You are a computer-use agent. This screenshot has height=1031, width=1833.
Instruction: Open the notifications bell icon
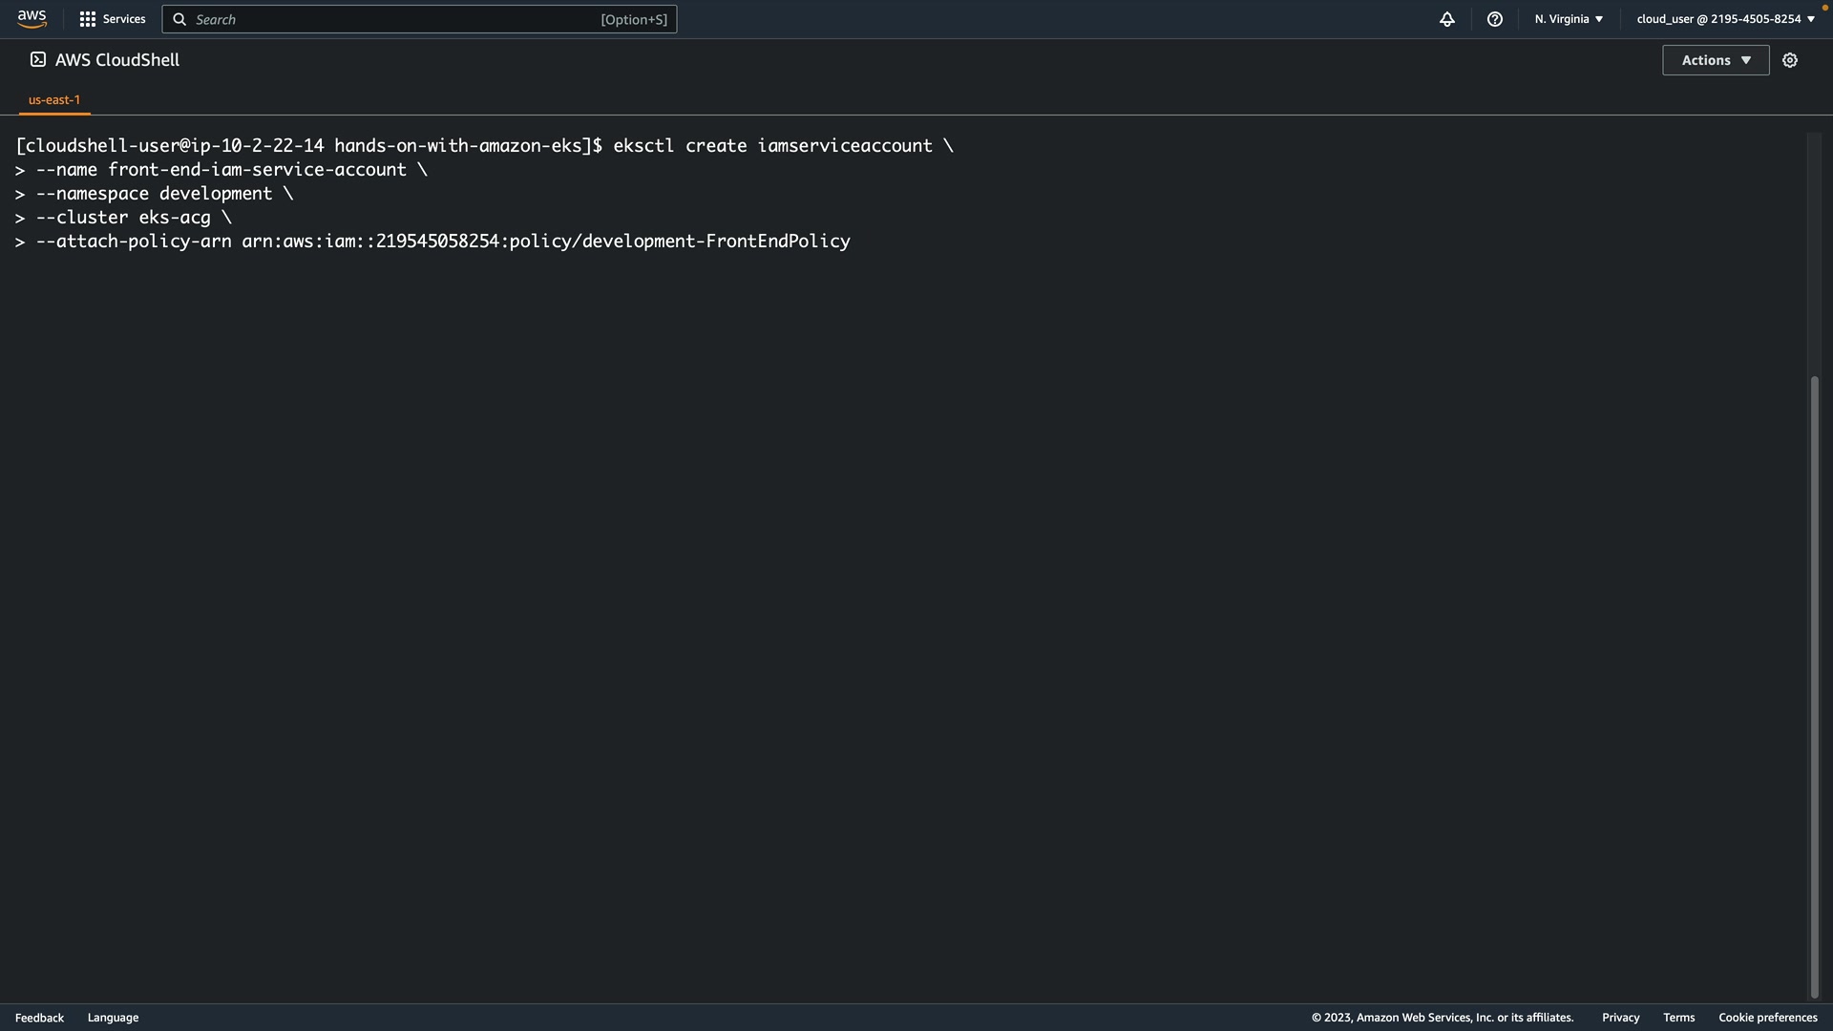pyautogui.click(x=1447, y=19)
